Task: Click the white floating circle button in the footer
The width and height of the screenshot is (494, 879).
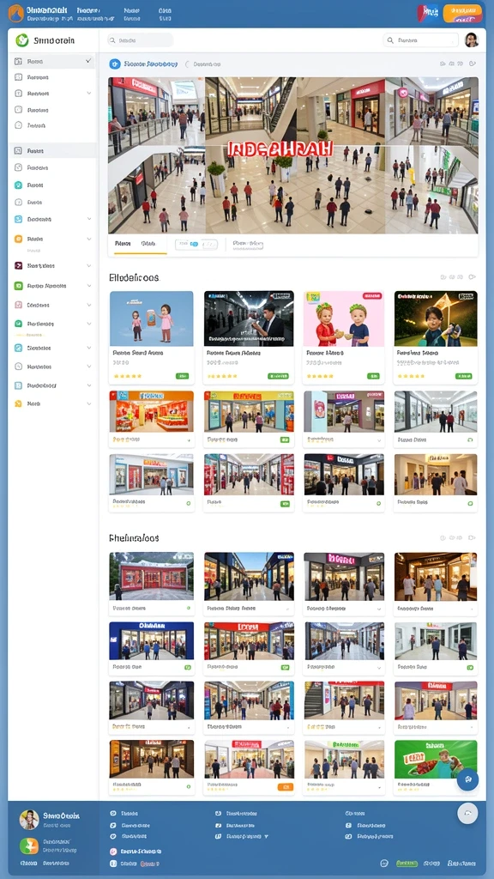Action: point(467,814)
